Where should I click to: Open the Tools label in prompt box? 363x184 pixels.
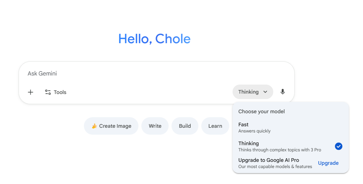[x=60, y=92]
